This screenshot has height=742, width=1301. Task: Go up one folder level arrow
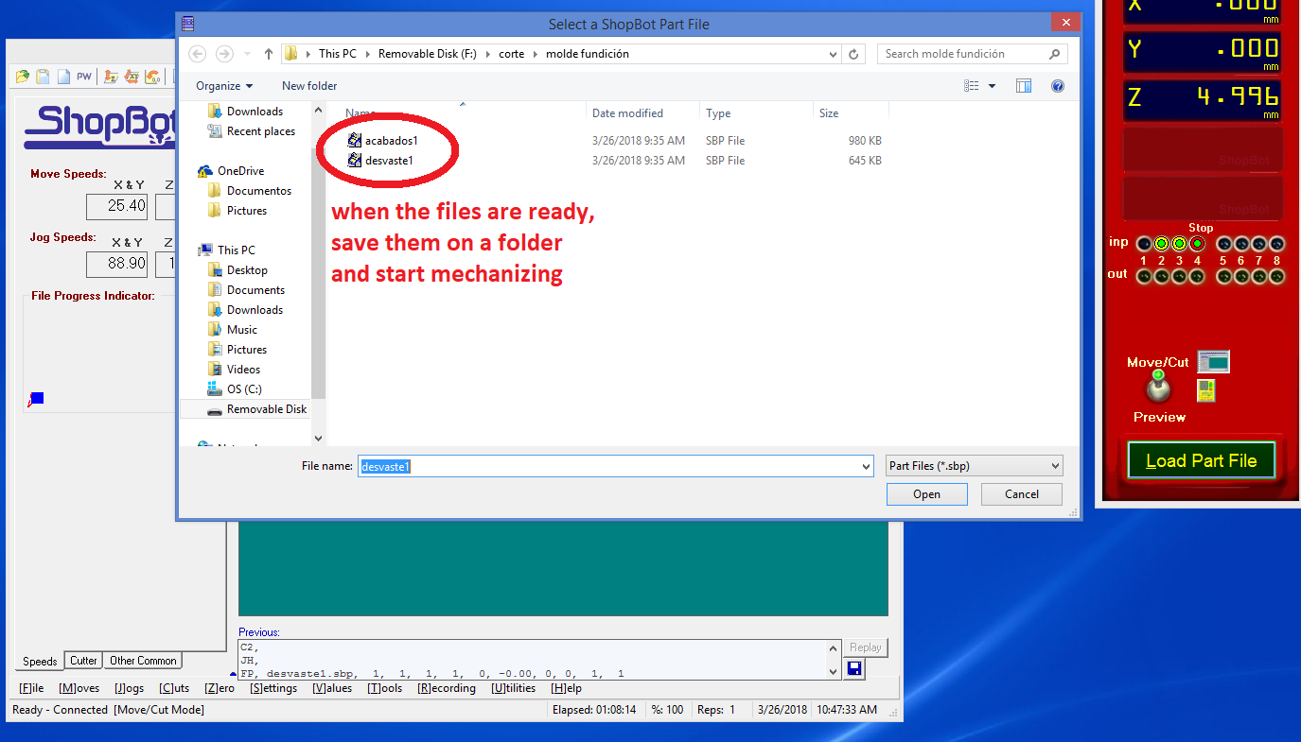(x=270, y=54)
